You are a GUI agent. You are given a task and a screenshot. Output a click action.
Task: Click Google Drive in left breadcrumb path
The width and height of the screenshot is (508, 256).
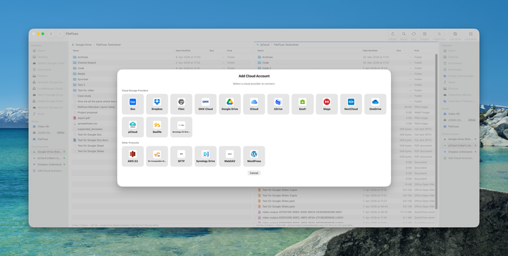[x=83, y=45]
